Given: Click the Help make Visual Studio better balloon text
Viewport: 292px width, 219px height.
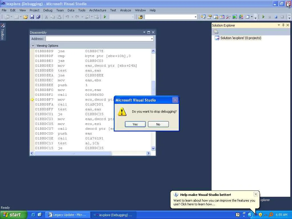Looking at the screenshot, I should click(214, 202).
